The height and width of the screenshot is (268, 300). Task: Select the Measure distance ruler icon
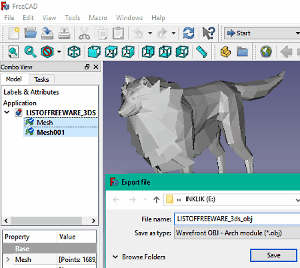(x=201, y=52)
